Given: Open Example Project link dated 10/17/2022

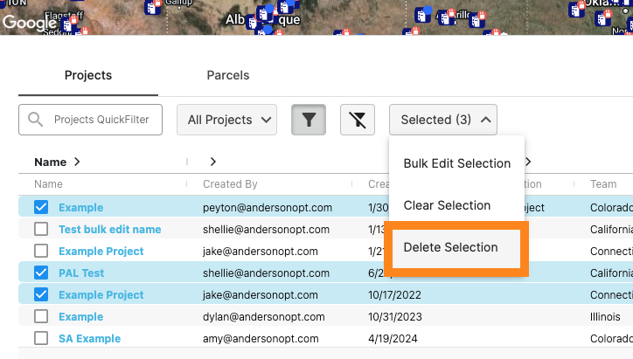Looking at the screenshot, I should click(x=101, y=294).
